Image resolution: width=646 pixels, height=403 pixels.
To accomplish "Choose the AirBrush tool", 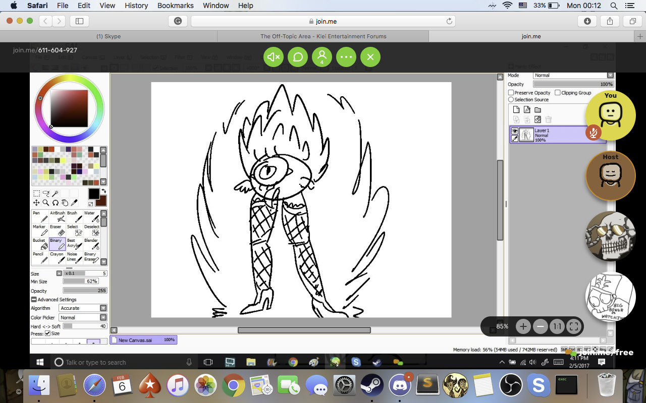I will point(57,217).
